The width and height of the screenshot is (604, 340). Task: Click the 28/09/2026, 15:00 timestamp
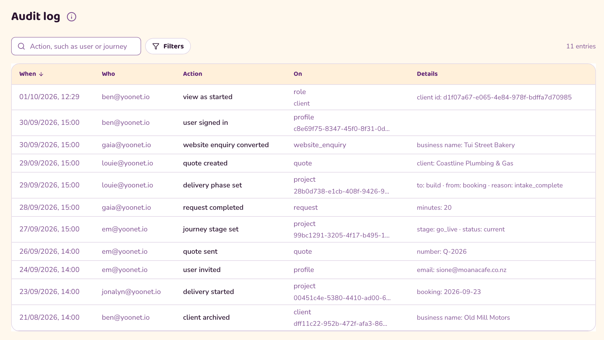point(49,207)
